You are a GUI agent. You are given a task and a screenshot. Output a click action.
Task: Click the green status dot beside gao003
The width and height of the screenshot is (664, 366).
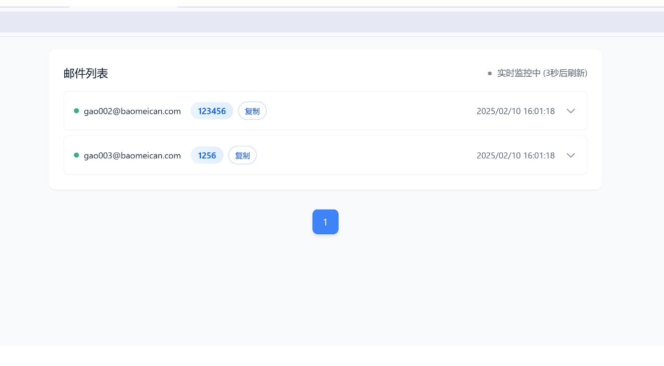pos(76,155)
